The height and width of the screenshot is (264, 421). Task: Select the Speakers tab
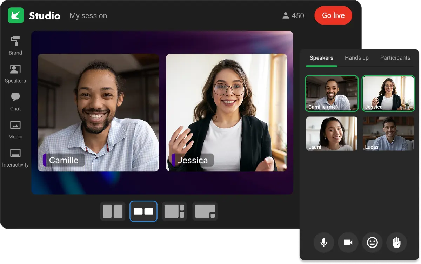[x=321, y=57]
